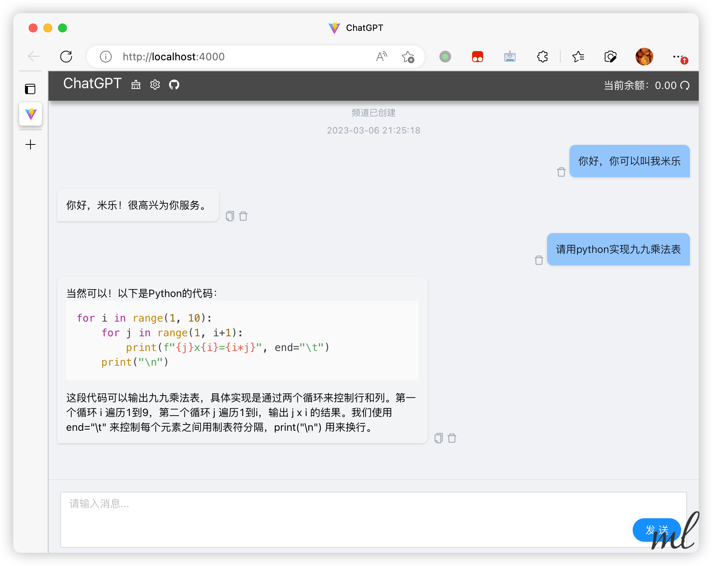Image resolution: width=712 pixels, height=566 pixels.
Task: Copy the Python code reply using copy icon
Action: 438,438
